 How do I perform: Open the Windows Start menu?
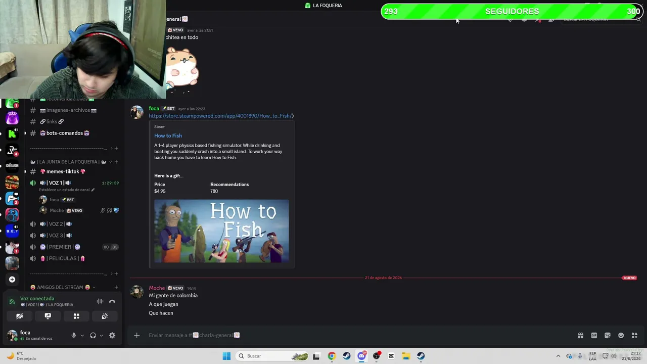226,356
